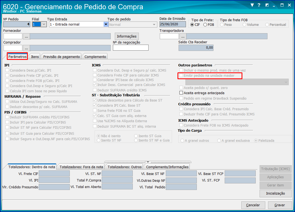Open the Tipo Entrada dropdown
Image resolution: width=295 pixels, height=212 pixels.
click(x=106, y=24)
